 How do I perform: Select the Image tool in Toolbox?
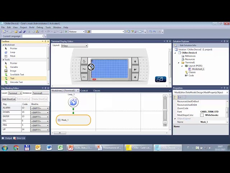(13, 71)
